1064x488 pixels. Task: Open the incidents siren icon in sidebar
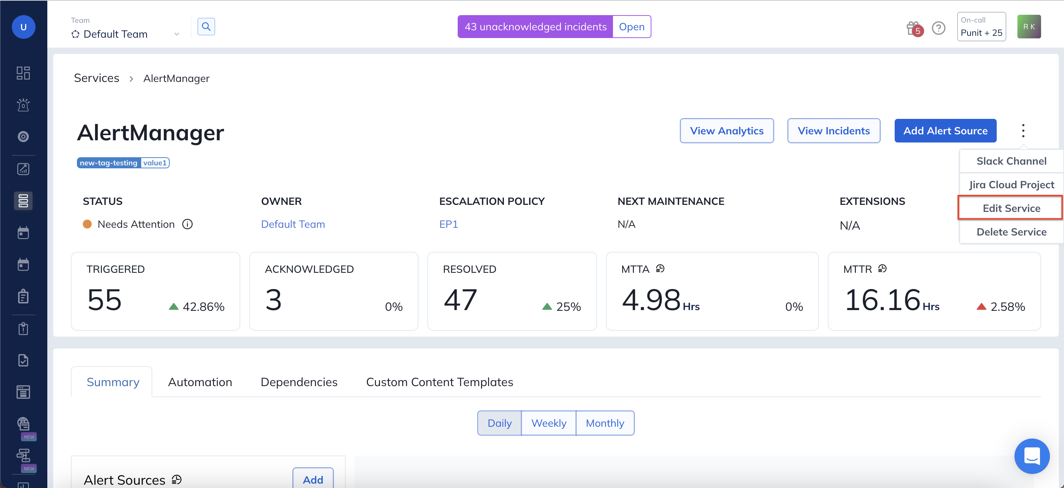[23, 105]
